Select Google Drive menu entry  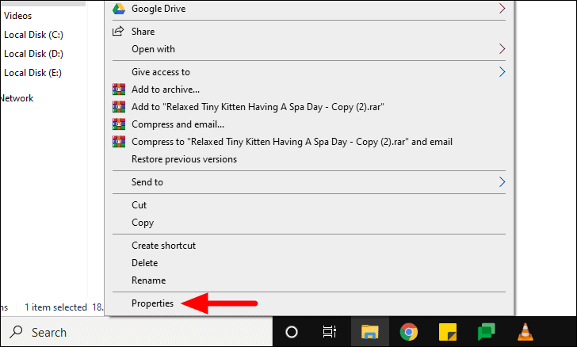tap(309, 9)
